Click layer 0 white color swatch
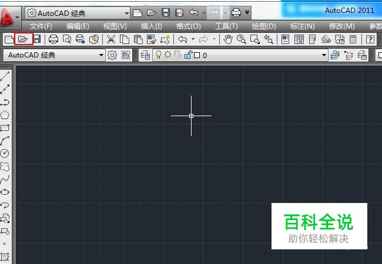Viewport: 382px width, 264px height. [197, 55]
